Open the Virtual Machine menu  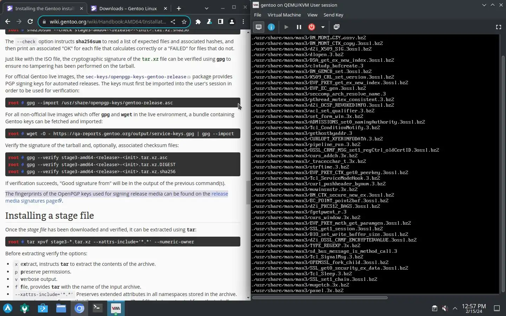point(284,15)
